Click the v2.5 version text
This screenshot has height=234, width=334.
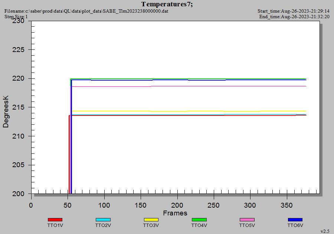(325, 231)
